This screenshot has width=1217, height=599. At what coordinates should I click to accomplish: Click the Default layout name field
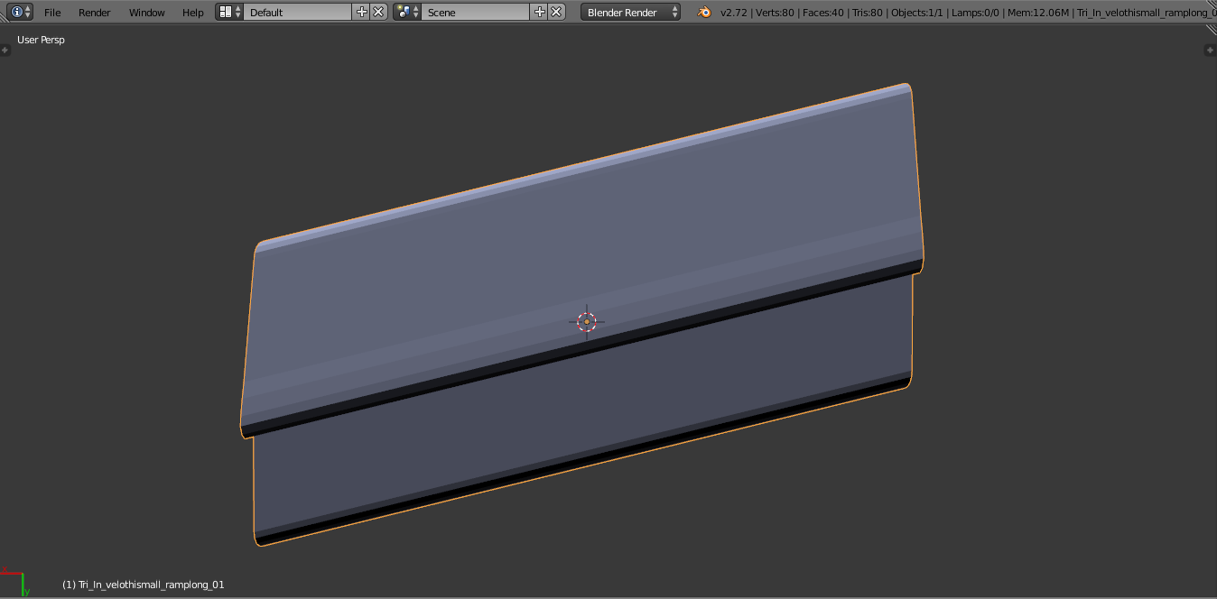[298, 12]
